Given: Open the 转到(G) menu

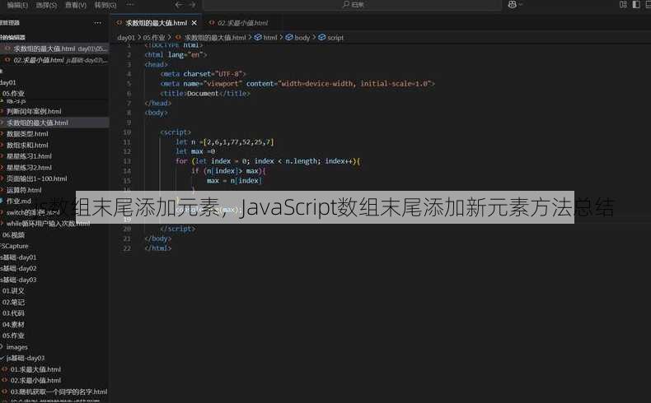Looking at the screenshot, I should click(105, 5).
